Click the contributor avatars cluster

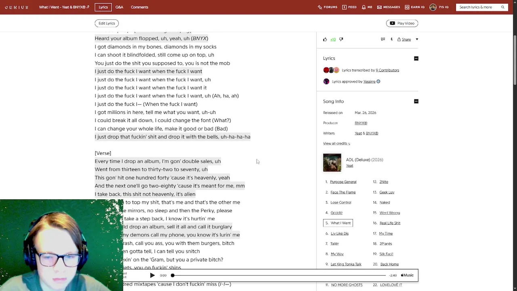331,70
